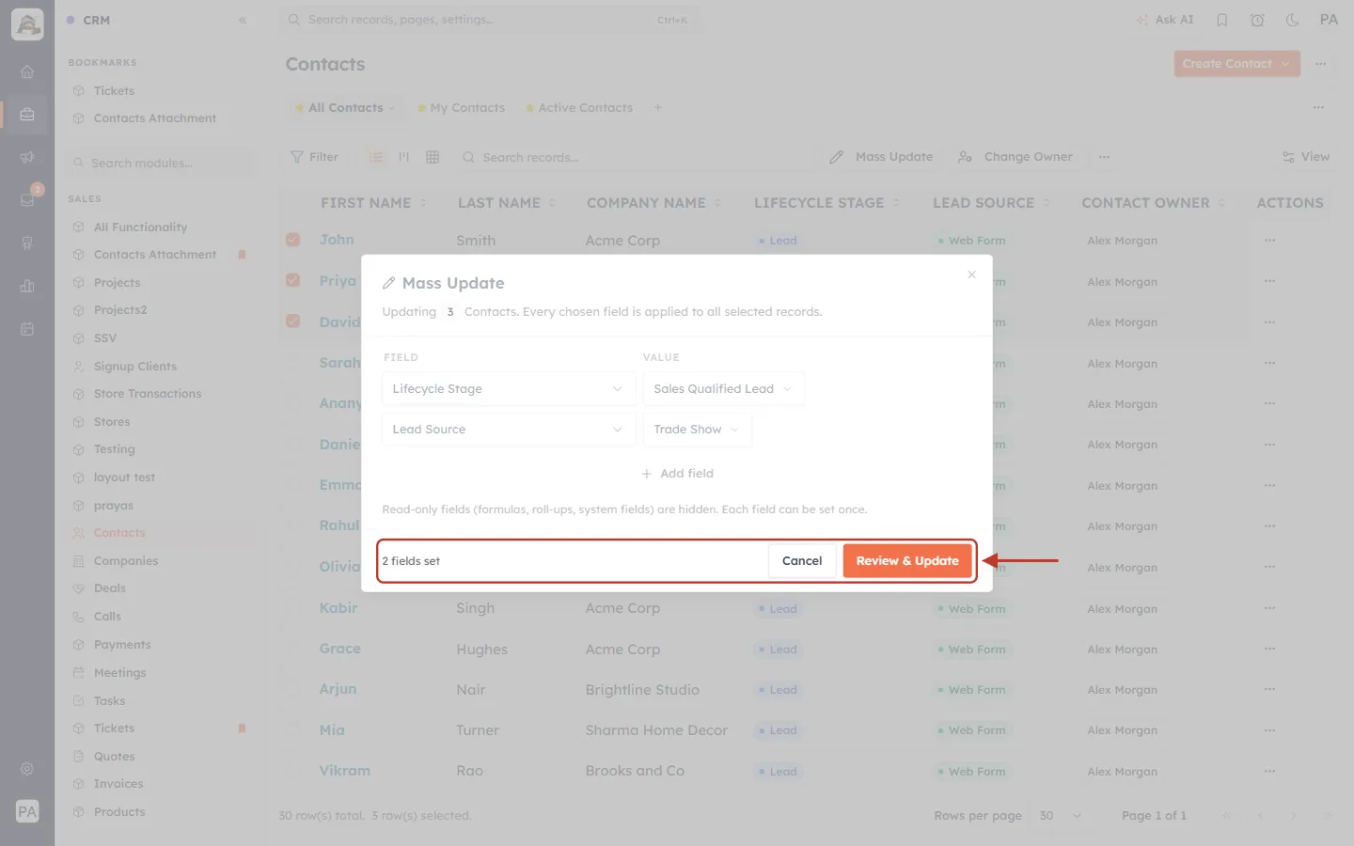Click the global search bar
Viewport: 1354px width, 846px height.
489,20
